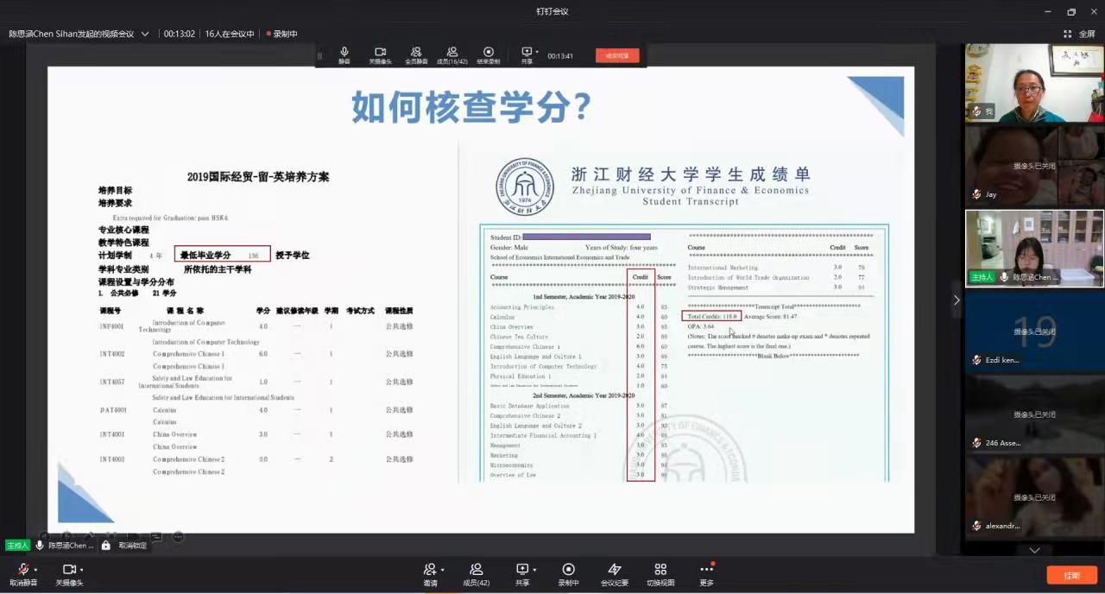Viewport: 1105px width, 594px height.
Task: Click the red 挂断 hang up button
Action: pyautogui.click(x=1071, y=575)
